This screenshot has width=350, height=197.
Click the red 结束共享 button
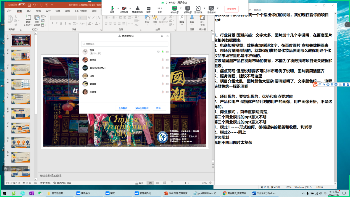pos(231,9)
